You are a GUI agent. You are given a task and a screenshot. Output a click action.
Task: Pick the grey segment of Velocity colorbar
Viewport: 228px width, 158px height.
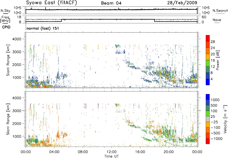tap(208, 119)
